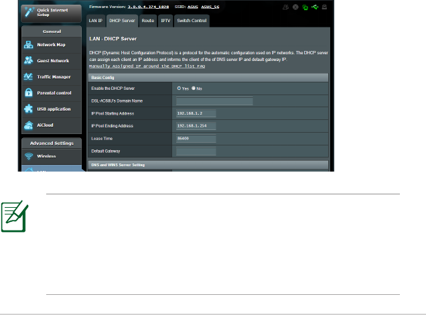Viewport: 426px width, 315px height.
Task: Click the DSL-AC68U's Domain Name field
Action: pos(214,101)
